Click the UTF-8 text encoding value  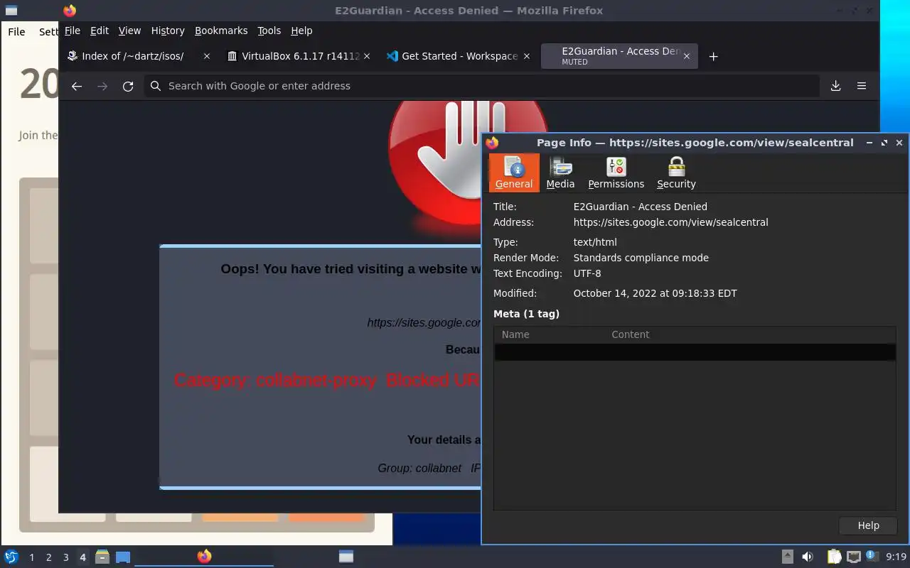[x=587, y=273]
